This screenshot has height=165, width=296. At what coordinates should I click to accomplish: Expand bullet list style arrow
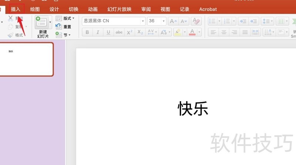pyautogui.click(x=219, y=21)
